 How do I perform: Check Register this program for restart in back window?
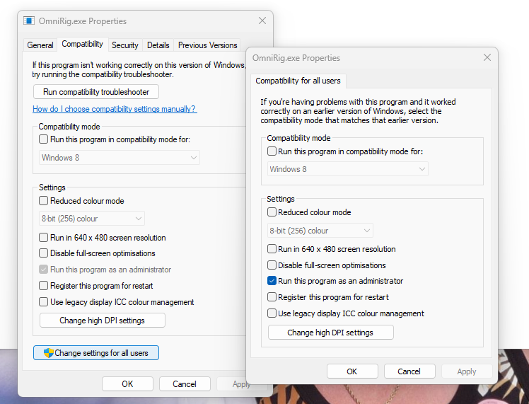coord(44,286)
